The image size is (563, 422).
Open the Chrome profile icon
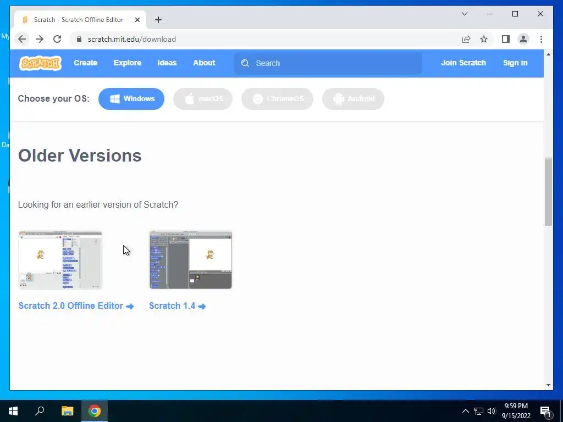click(523, 39)
